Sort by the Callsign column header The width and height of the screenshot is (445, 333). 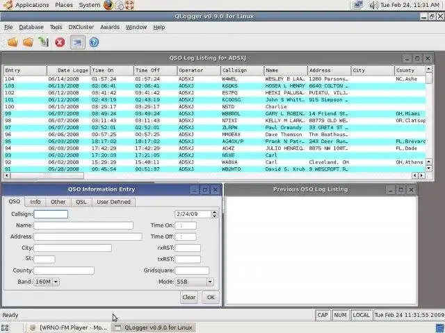[x=243, y=70]
